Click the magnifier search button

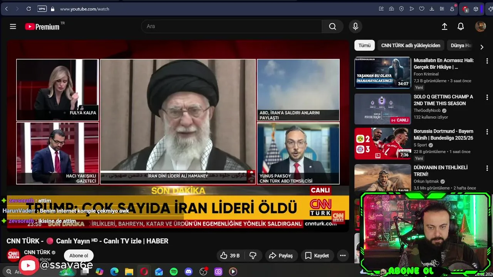(x=332, y=26)
